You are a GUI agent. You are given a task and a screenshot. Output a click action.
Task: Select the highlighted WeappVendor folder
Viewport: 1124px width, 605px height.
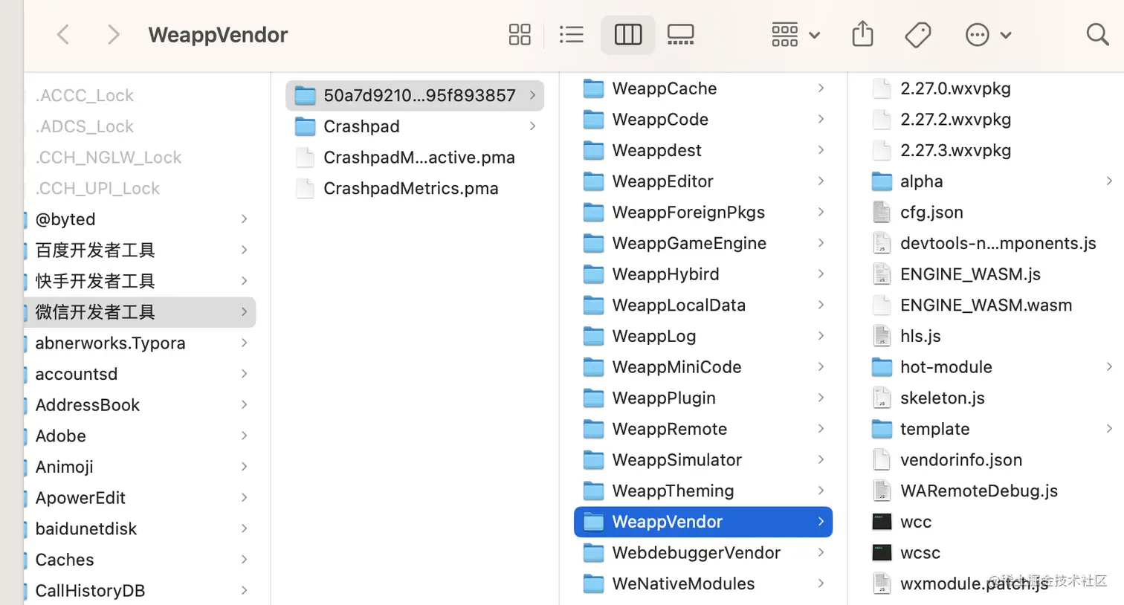703,522
